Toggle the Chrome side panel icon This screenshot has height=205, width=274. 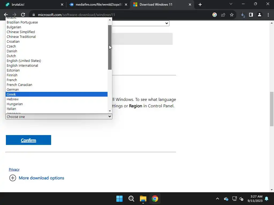click(251, 15)
